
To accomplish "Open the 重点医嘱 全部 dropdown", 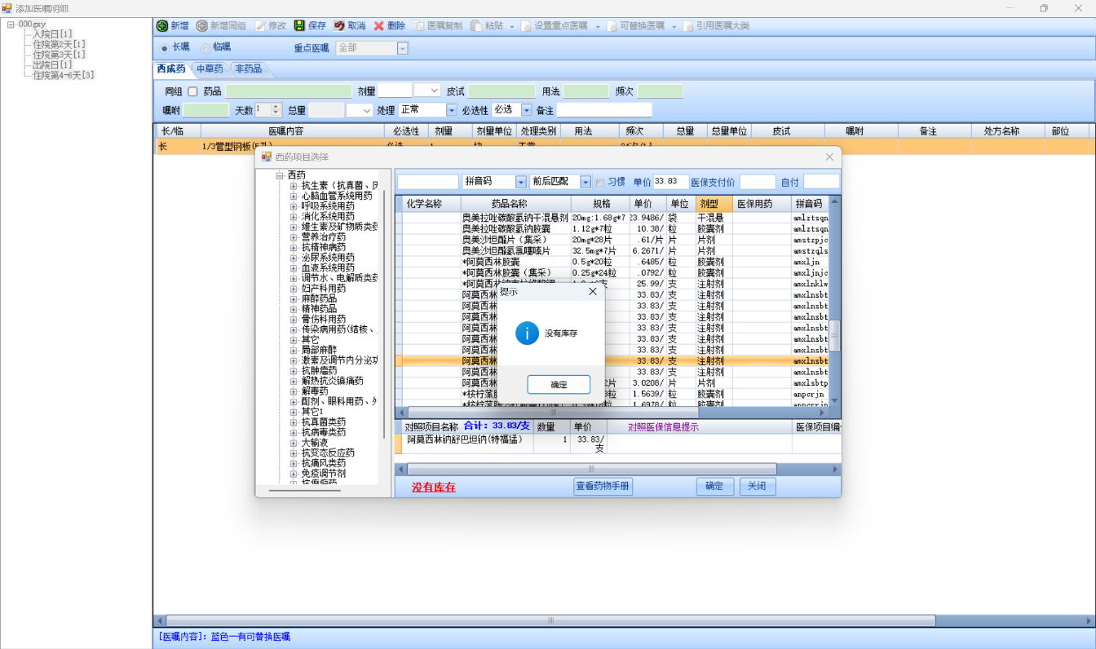I will click(x=402, y=48).
